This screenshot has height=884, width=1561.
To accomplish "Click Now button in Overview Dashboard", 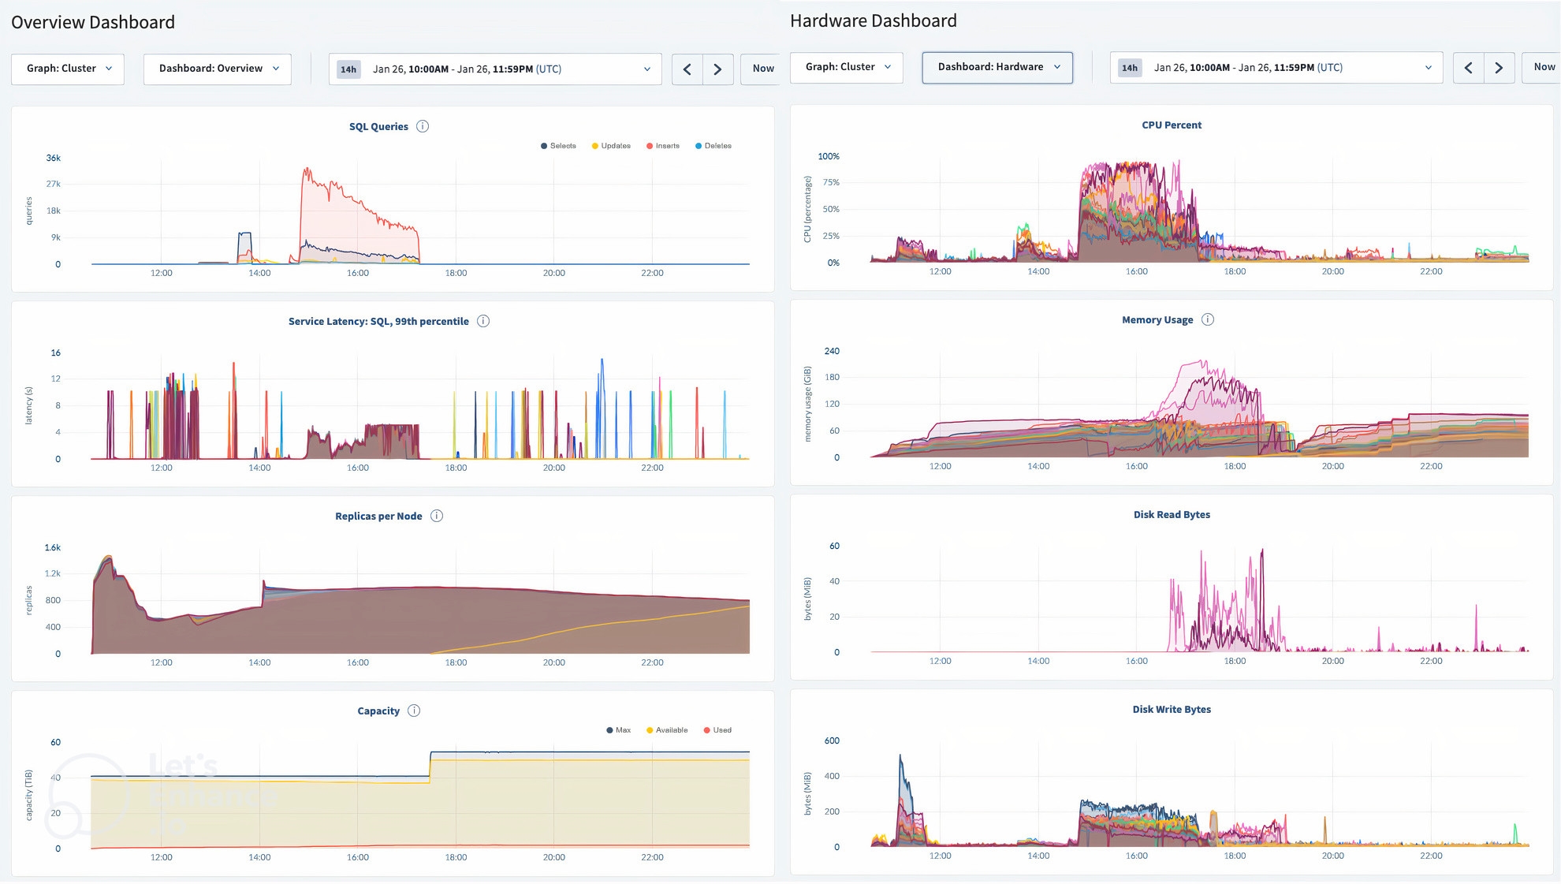I will (762, 69).
